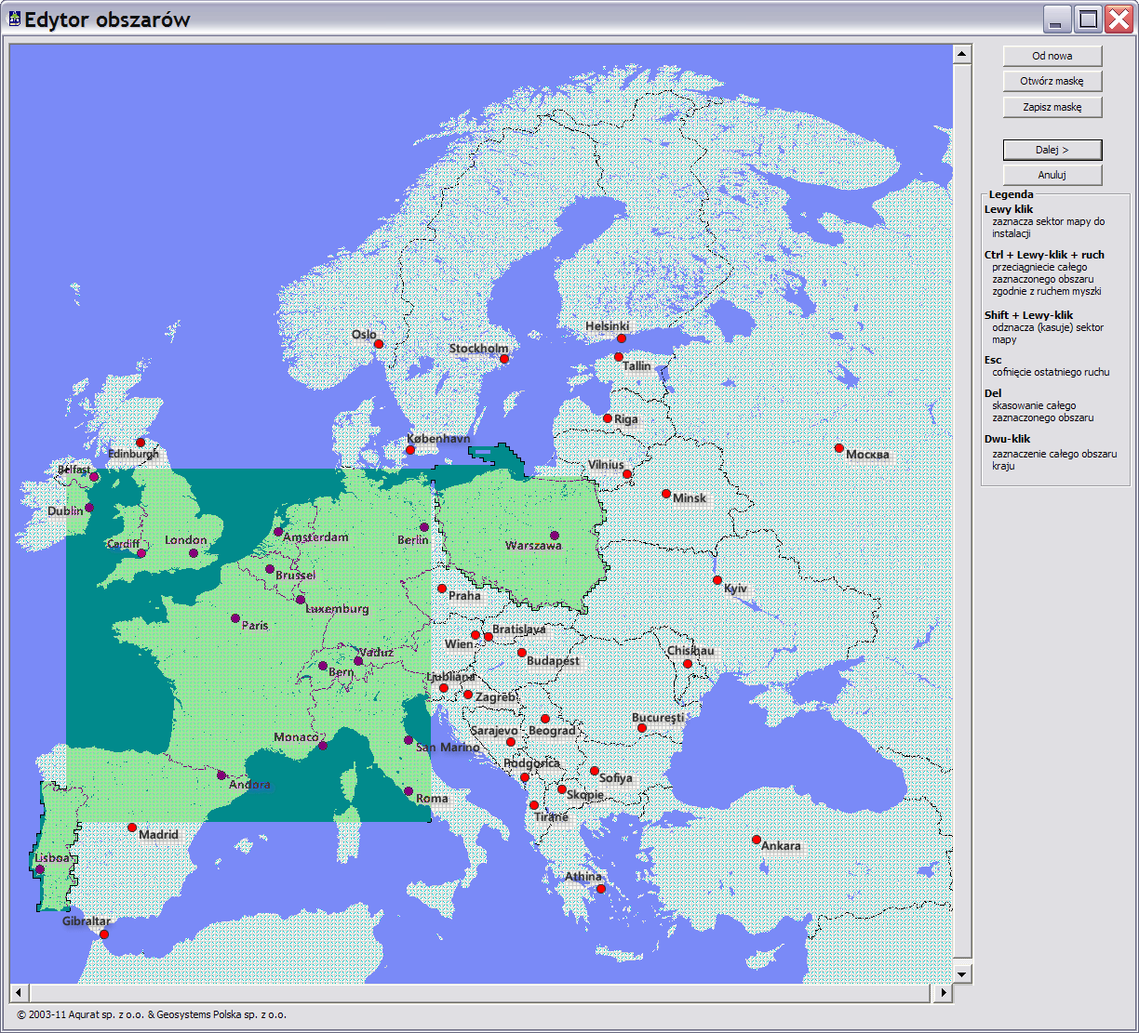Click the Edytor obszarów title bar icon
This screenshot has width=1139, height=1033.
15,17
